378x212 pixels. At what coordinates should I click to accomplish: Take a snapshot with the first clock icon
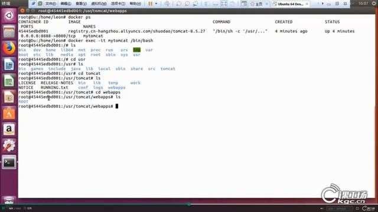[179, 4]
